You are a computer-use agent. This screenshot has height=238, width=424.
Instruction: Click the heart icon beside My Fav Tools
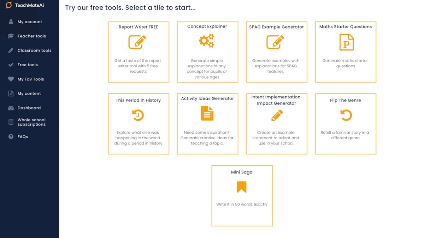tap(10, 79)
